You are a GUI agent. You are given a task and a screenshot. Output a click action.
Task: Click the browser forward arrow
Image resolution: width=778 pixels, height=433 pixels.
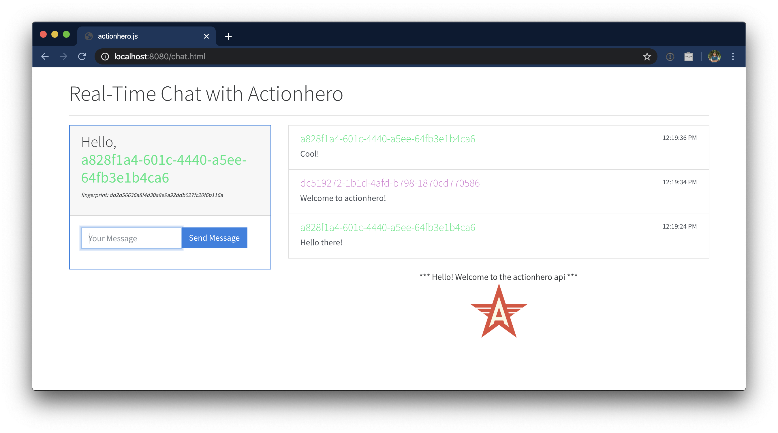63,56
